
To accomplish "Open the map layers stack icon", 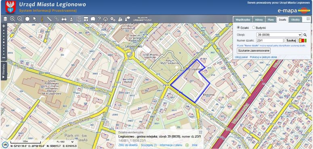I will click(5, 19).
